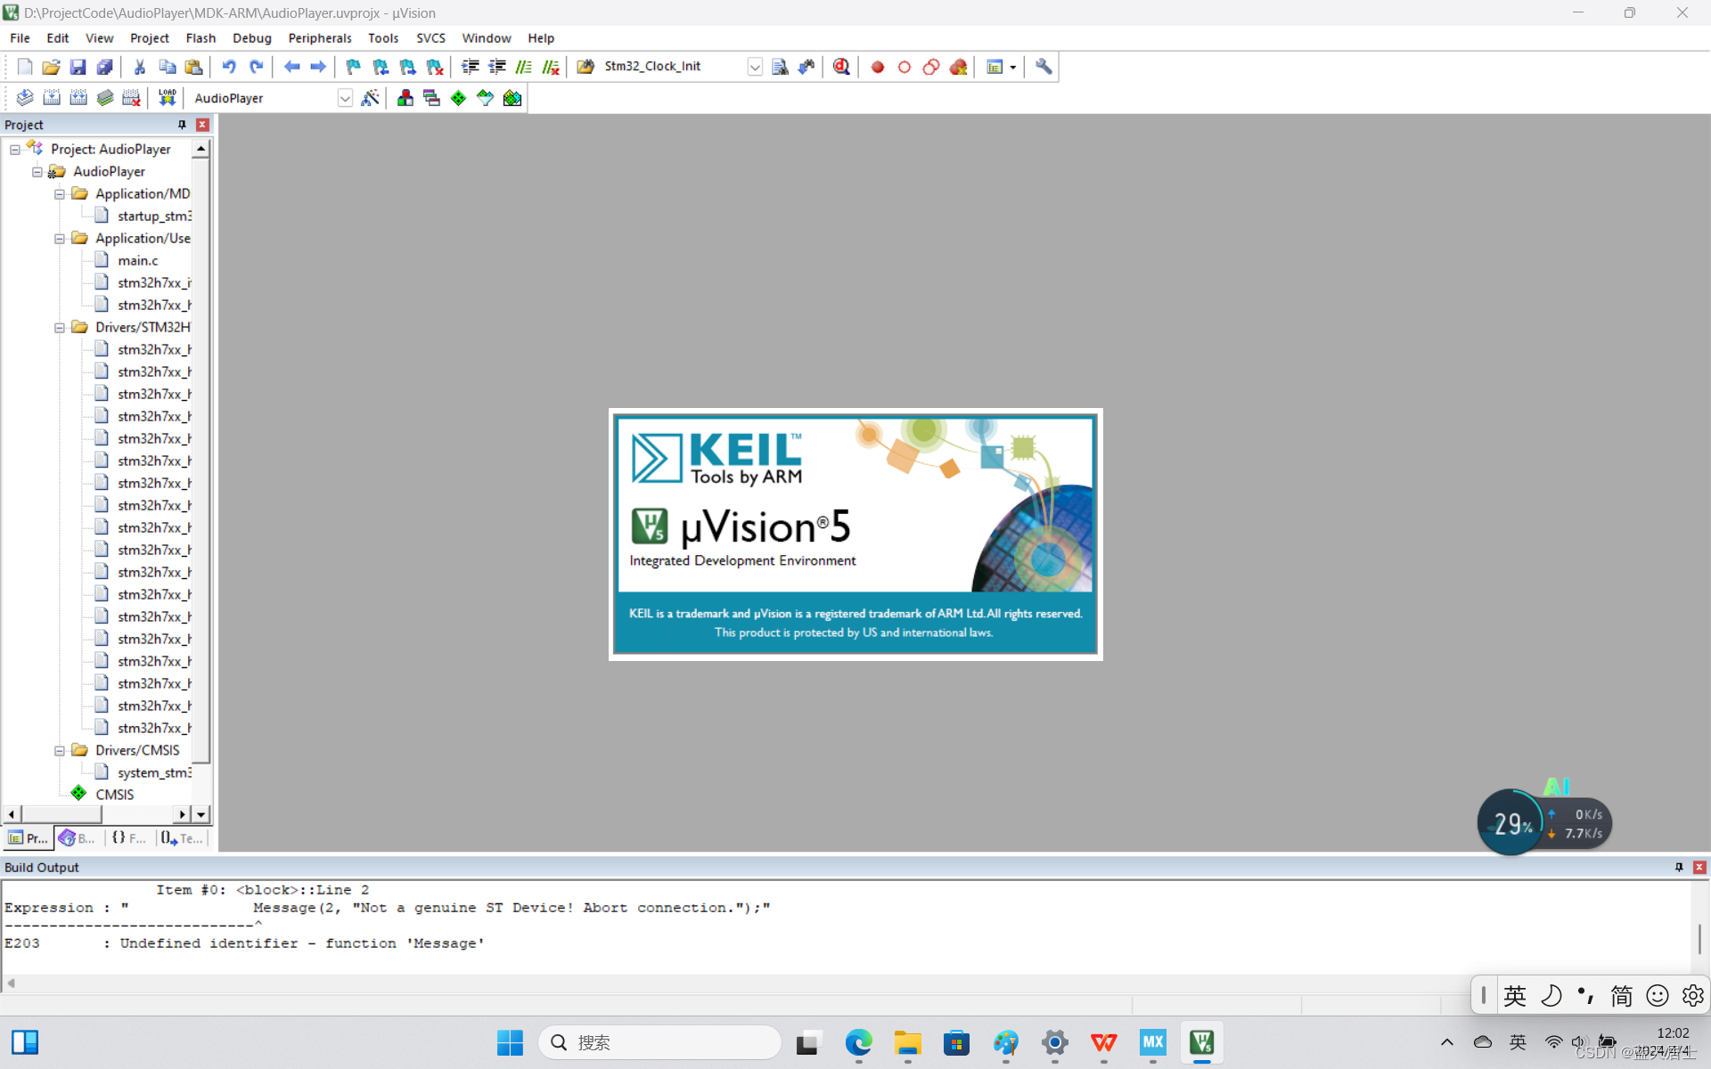Image resolution: width=1711 pixels, height=1069 pixels.
Task: Toggle pin on the Project panel
Action: pos(182,125)
